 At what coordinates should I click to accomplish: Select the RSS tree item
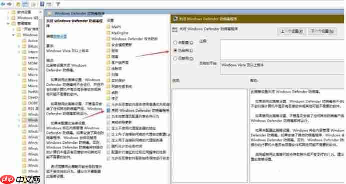33,109
